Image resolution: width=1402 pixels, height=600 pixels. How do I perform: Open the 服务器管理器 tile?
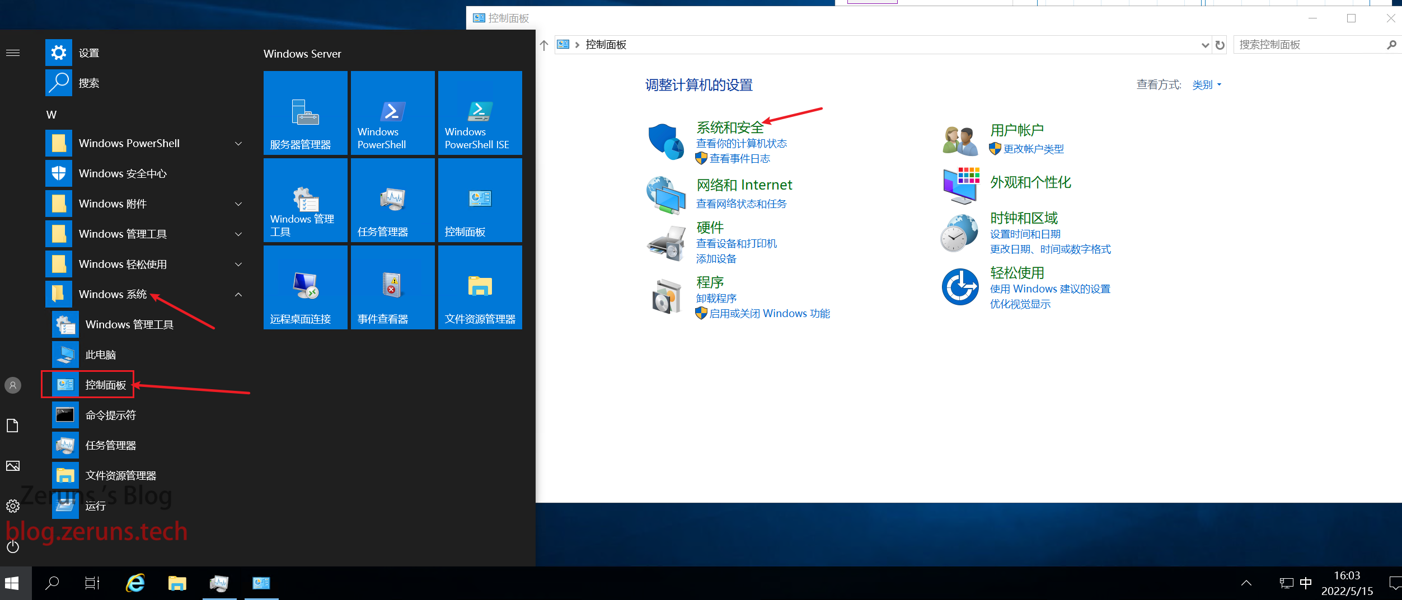(x=306, y=113)
